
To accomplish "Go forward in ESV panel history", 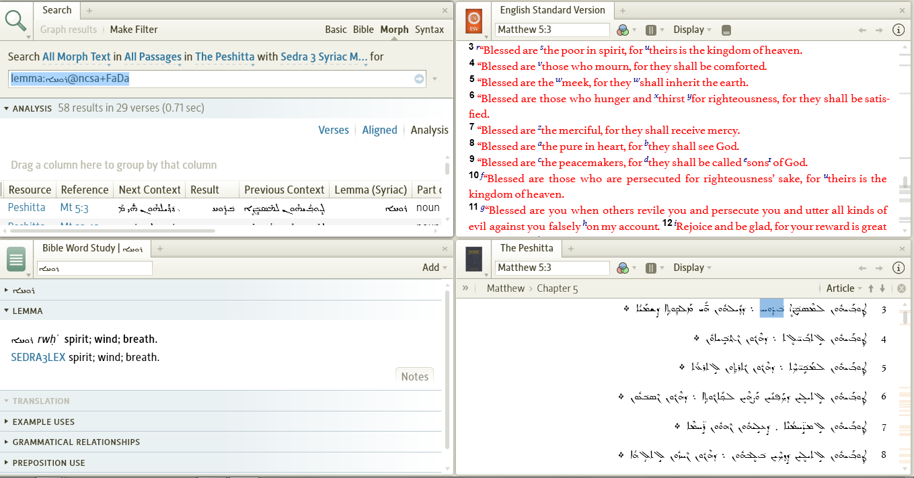I will [x=879, y=30].
